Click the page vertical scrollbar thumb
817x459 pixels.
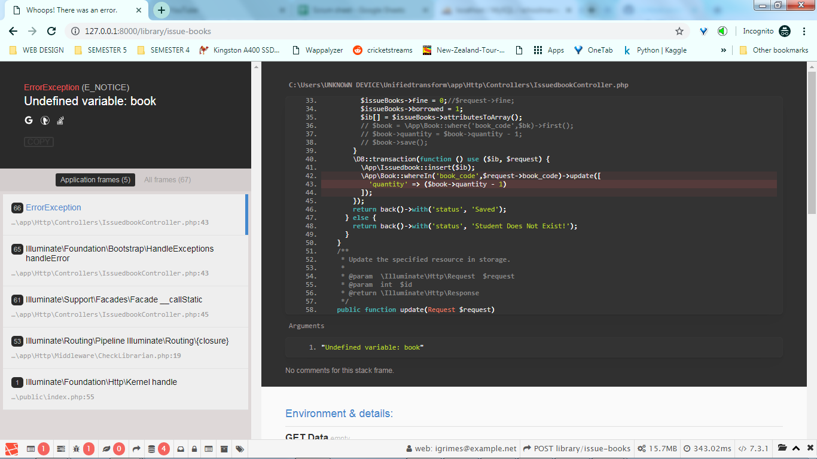click(x=812, y=143)
